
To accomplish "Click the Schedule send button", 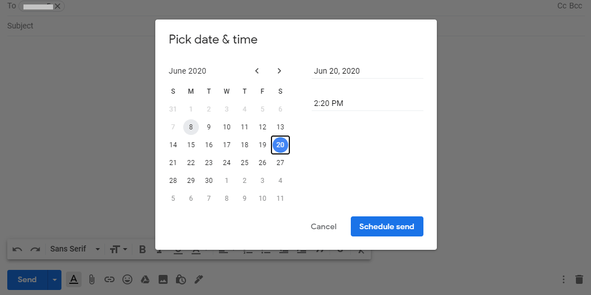I will 387,226.
